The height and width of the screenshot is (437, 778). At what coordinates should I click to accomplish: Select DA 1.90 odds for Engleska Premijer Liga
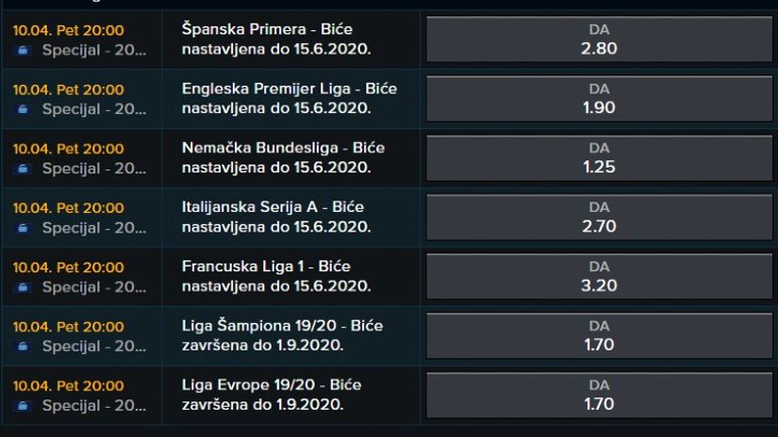coord(599,99)
